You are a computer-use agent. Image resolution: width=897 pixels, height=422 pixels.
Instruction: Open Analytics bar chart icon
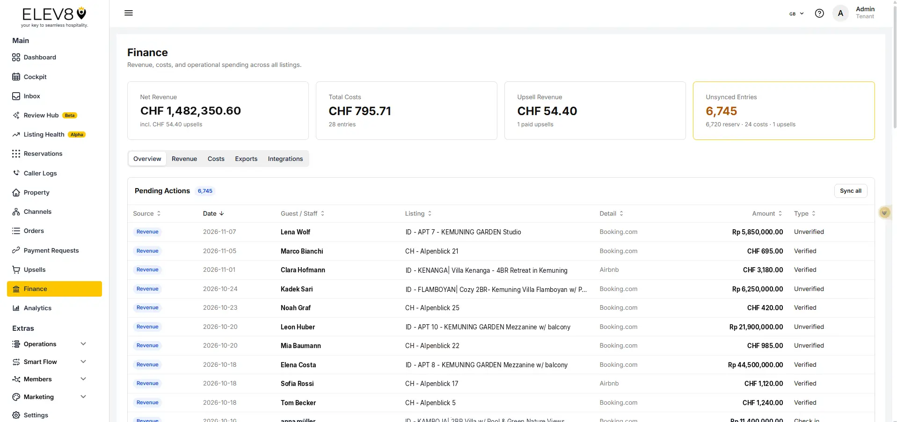tap(16, 308)
